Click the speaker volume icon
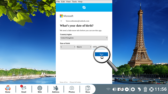The height and width of the screenshot is (94, 168). click(114, 89)
